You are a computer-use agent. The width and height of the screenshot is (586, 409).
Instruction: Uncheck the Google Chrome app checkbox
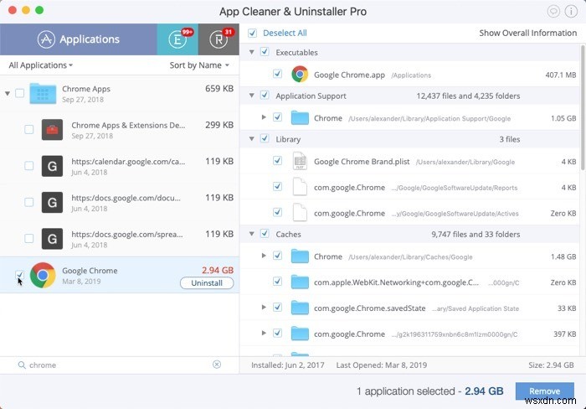point(20,275)
